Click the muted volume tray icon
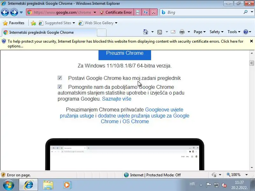This screenshot has width=255, height=191. pos(224,185)
